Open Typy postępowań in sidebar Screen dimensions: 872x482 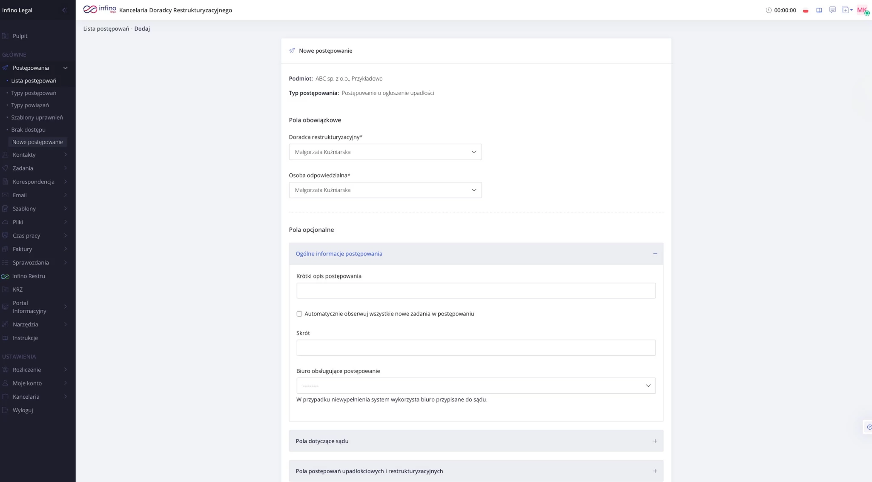point(34,93)
